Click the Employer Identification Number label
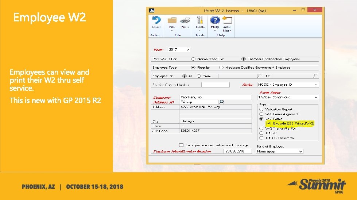The image size is (357, 200). (x=182, y=151)
